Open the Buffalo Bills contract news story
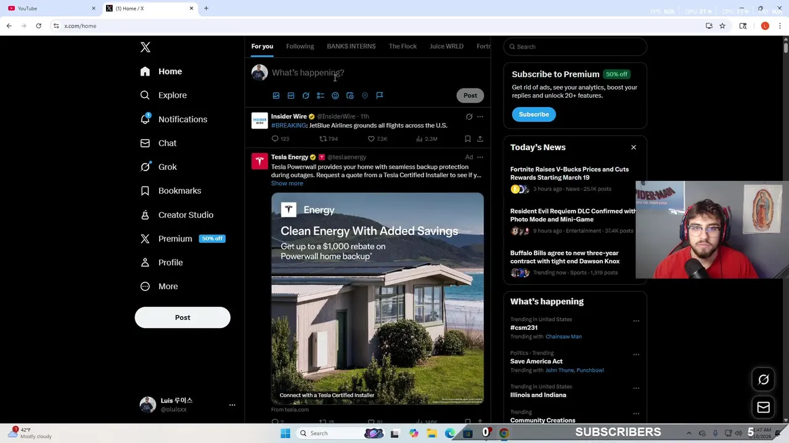789x443 pixels. click(x=565, y=257)
